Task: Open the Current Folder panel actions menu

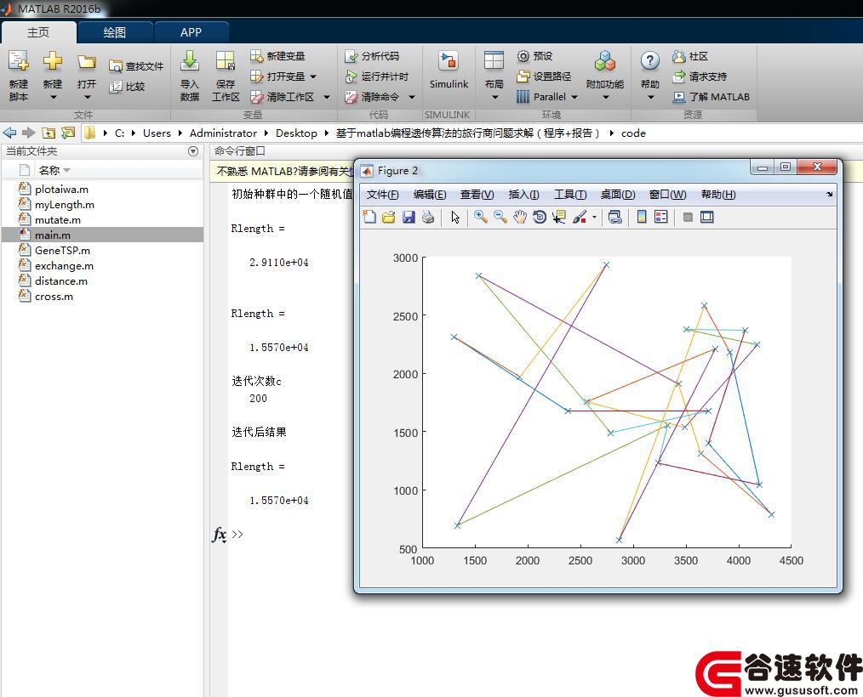Action: pyautogui.click(x=193, y=151)
